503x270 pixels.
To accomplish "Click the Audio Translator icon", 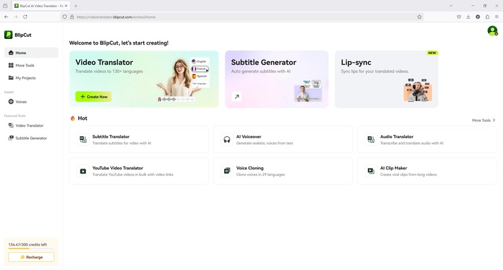I will [371, 139].
